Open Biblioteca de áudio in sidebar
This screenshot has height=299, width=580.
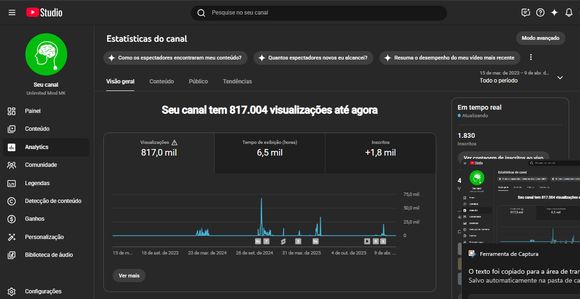click(46, 255)
